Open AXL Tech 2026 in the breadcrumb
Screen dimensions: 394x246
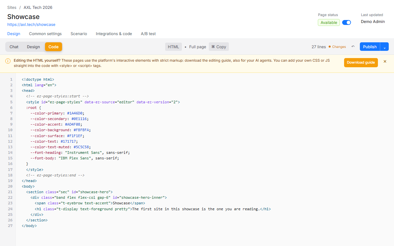tap(38, 8)
